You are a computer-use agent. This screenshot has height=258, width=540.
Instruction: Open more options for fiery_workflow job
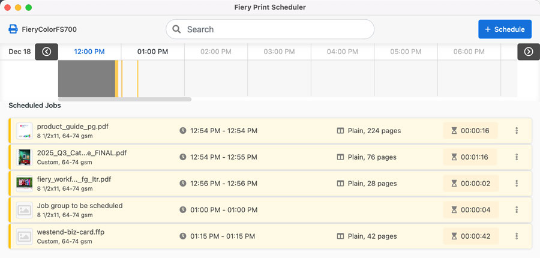coord(517,184)
